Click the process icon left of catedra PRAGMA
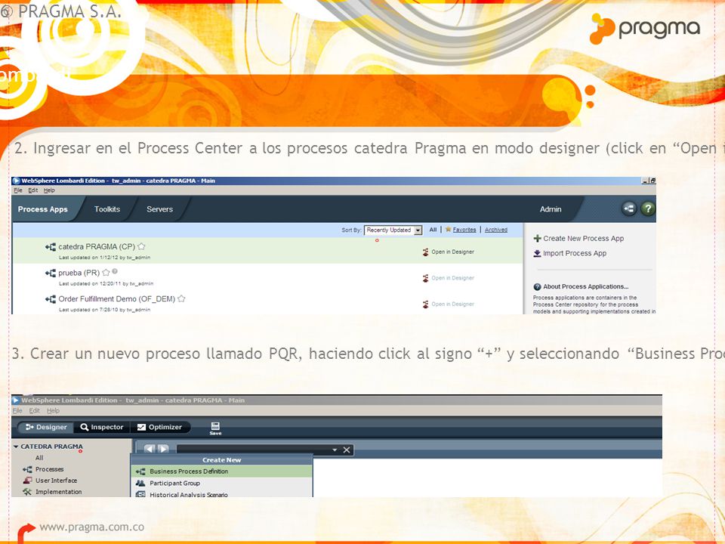 pyautogui.click(x=51, y=247)
